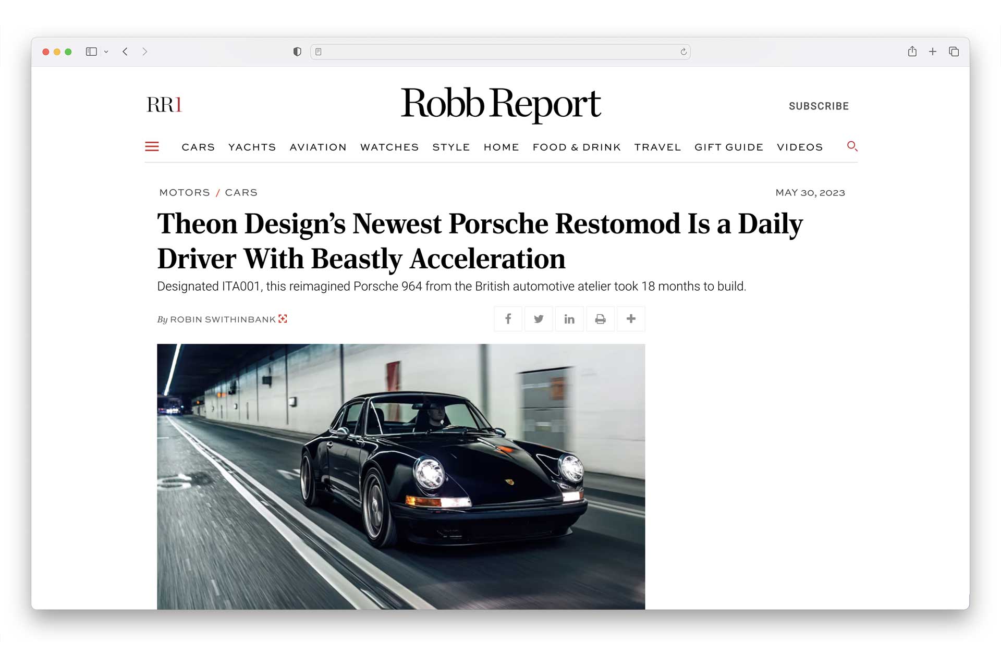Show tab overview in Safari

point(954,52)
